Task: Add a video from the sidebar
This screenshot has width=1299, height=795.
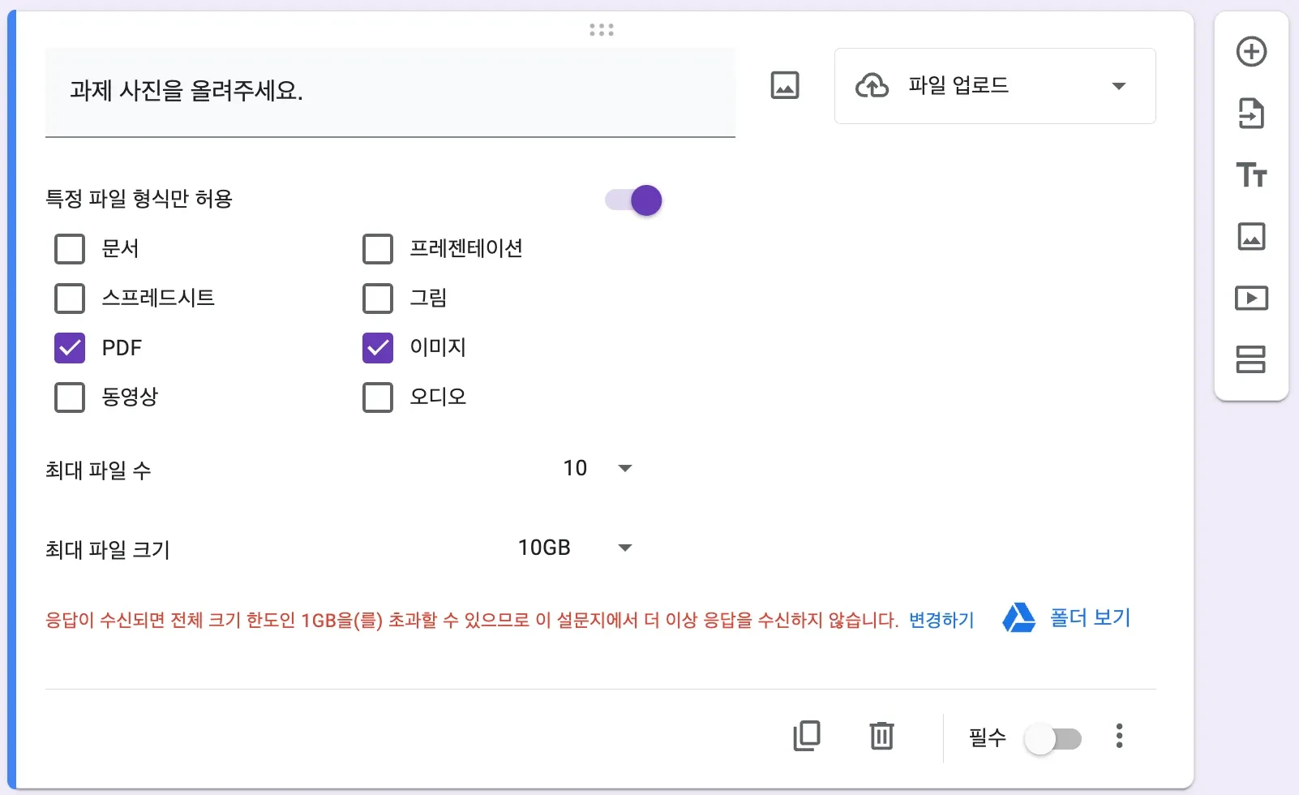Action: coord(1251,299)
